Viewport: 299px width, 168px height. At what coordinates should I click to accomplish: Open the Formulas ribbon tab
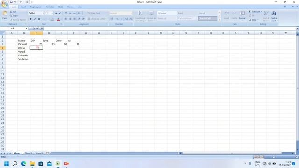(x=50, y=7)
